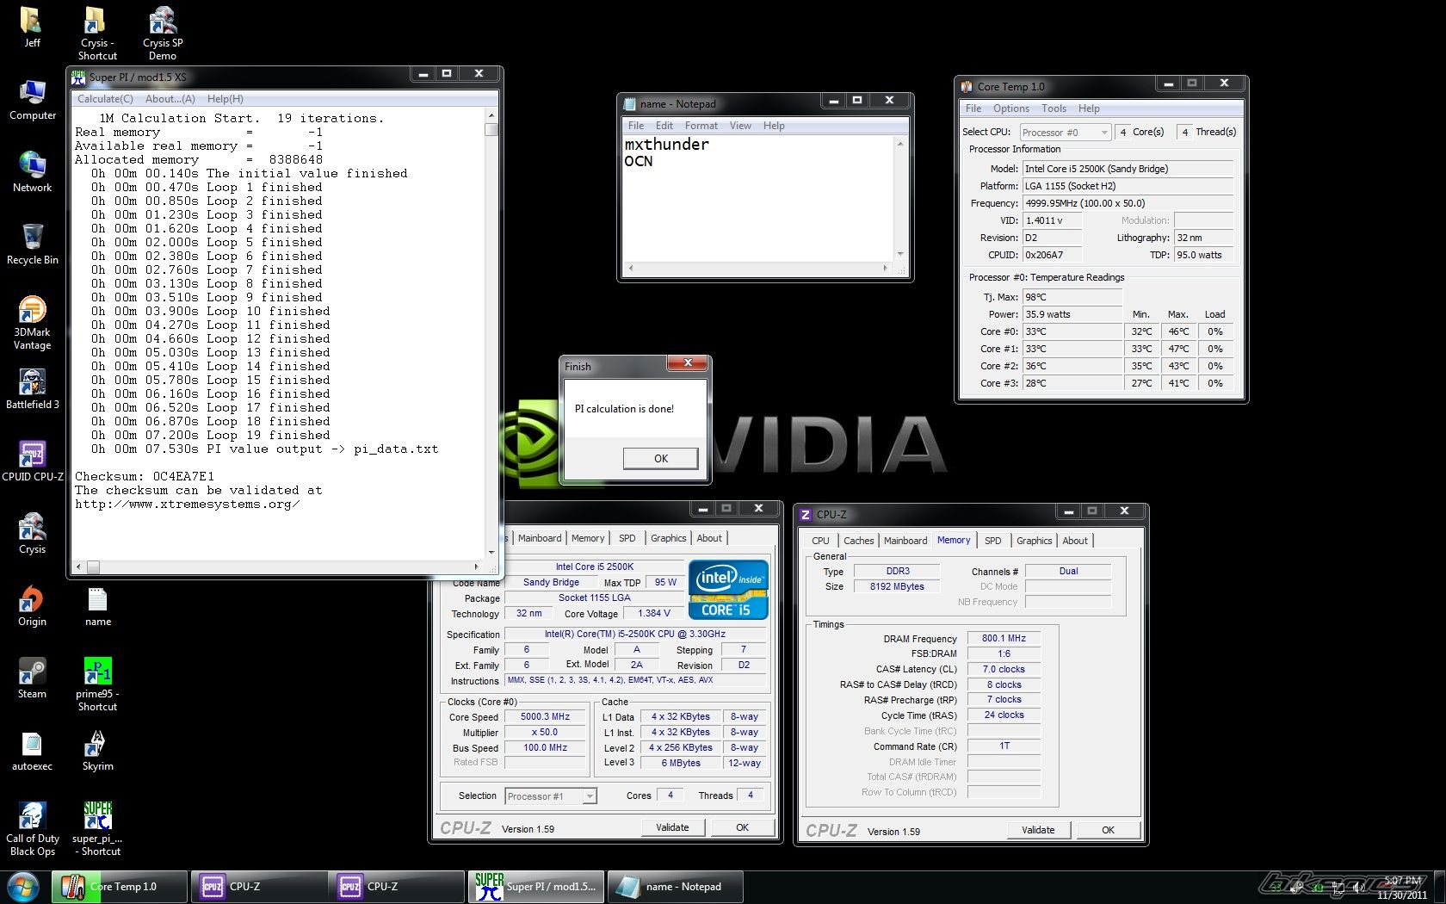Click the Frequency value 4999.95MHz in Core Temp
1446x904 pixels.
pyautogui.click(x=1128, y=203)
